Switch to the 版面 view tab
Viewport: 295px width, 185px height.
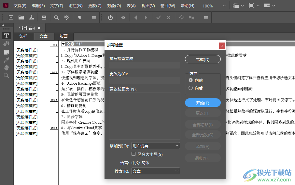[64, 36]
